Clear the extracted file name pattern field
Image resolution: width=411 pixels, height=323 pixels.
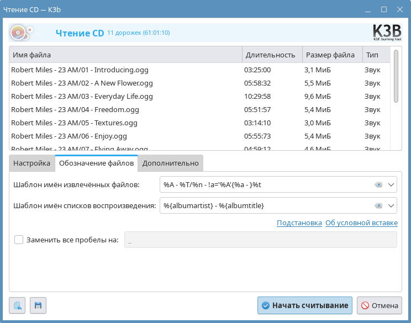378,184
